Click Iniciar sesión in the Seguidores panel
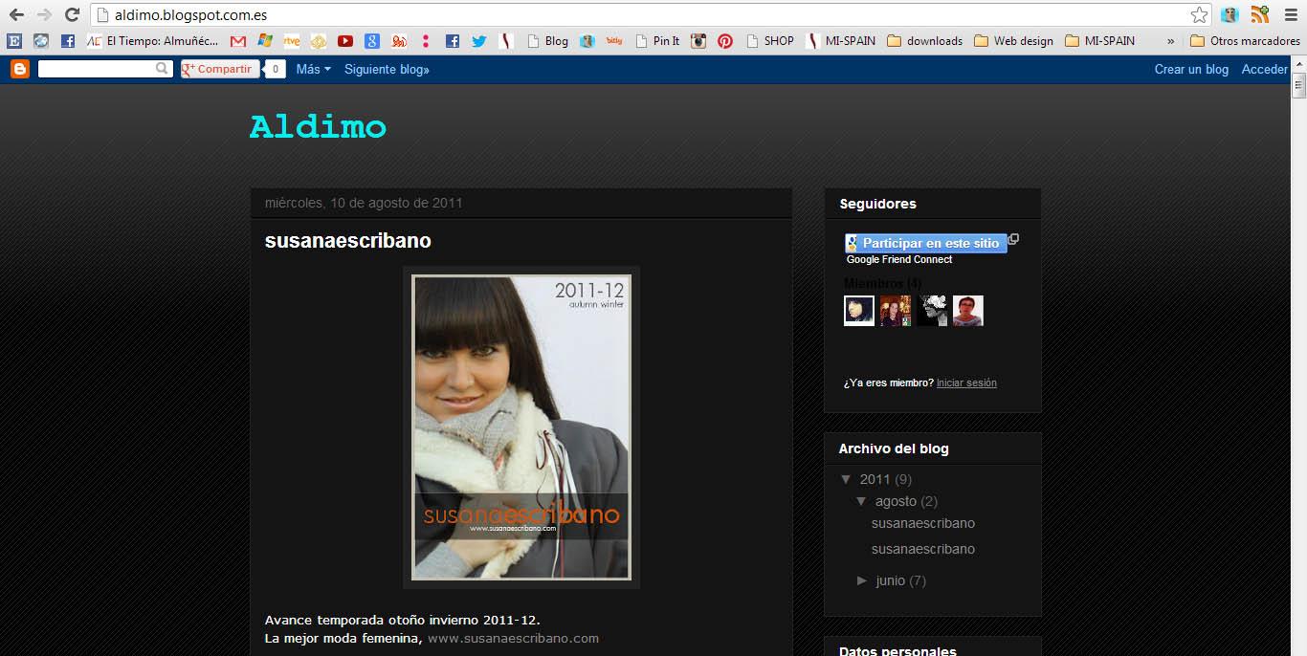Screen dimensions: 1307x656 (966, 383)
